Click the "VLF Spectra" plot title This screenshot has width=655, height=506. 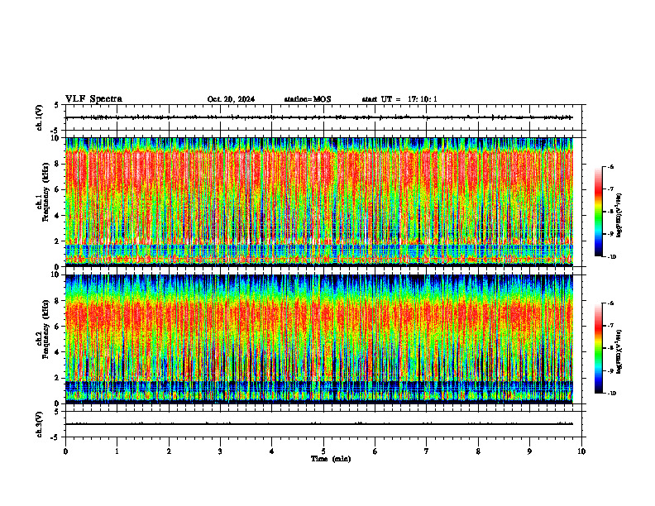tap(93, 99)
